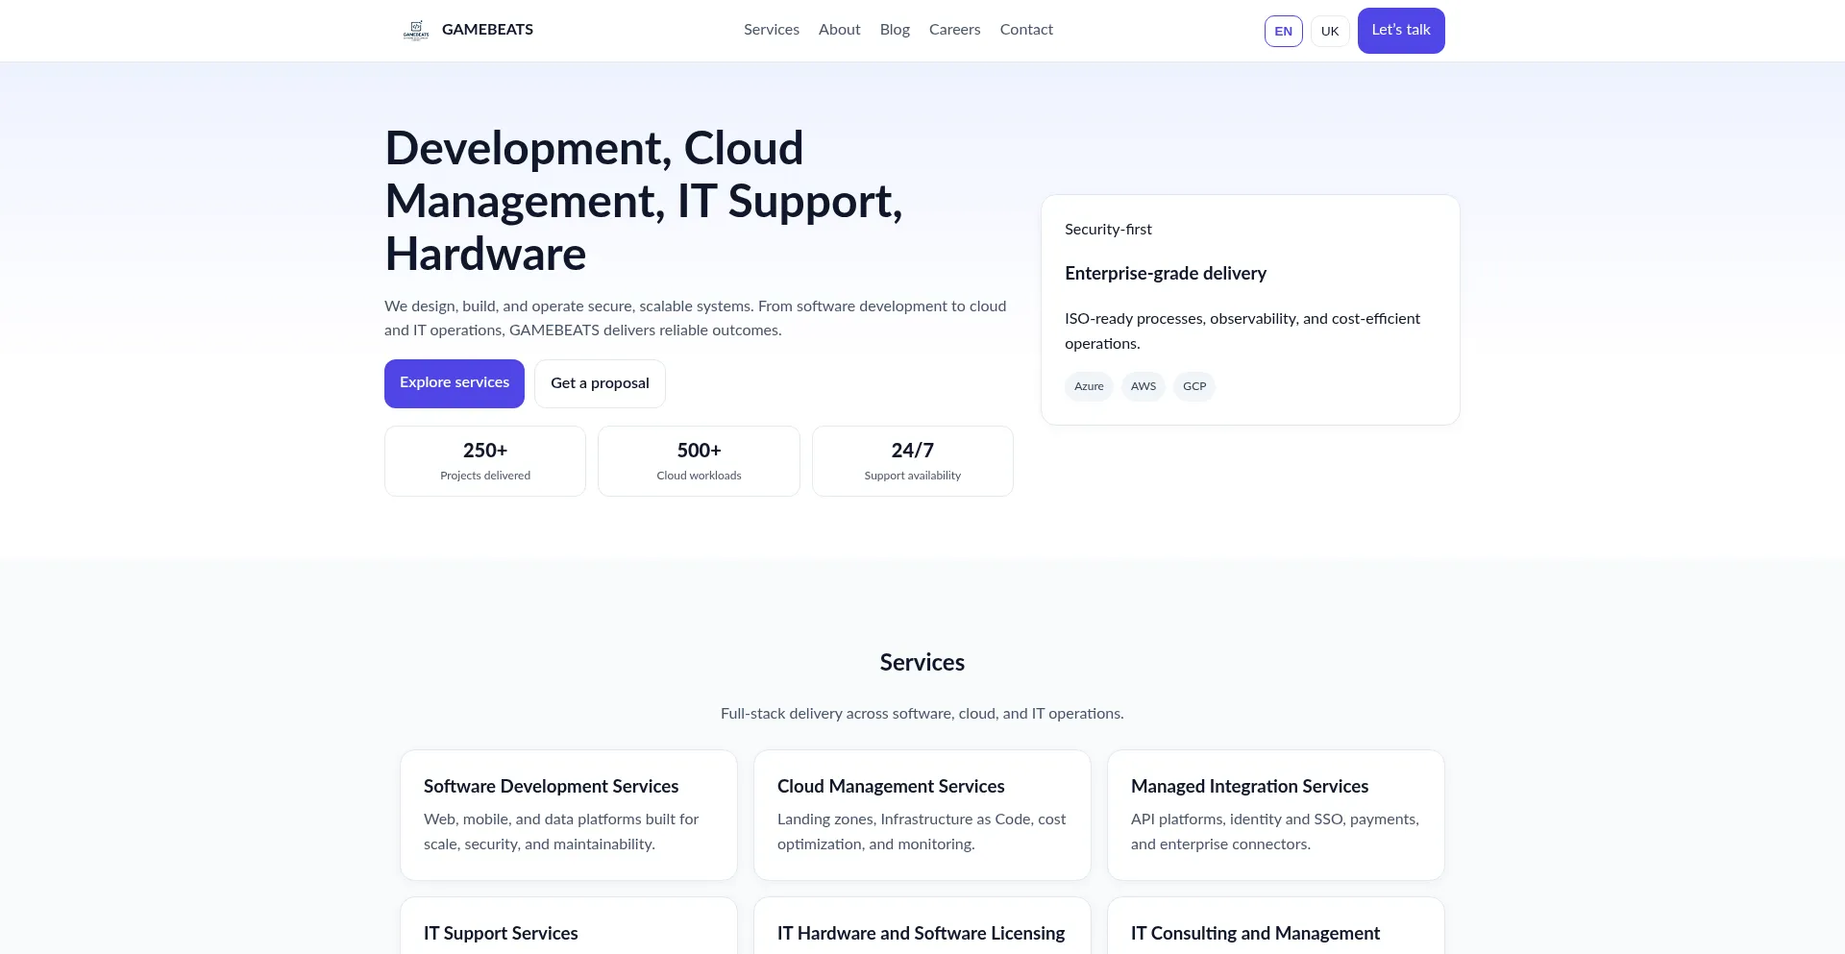
Task: Select the Azure tag chip
Action: (x=1089, y=386)
